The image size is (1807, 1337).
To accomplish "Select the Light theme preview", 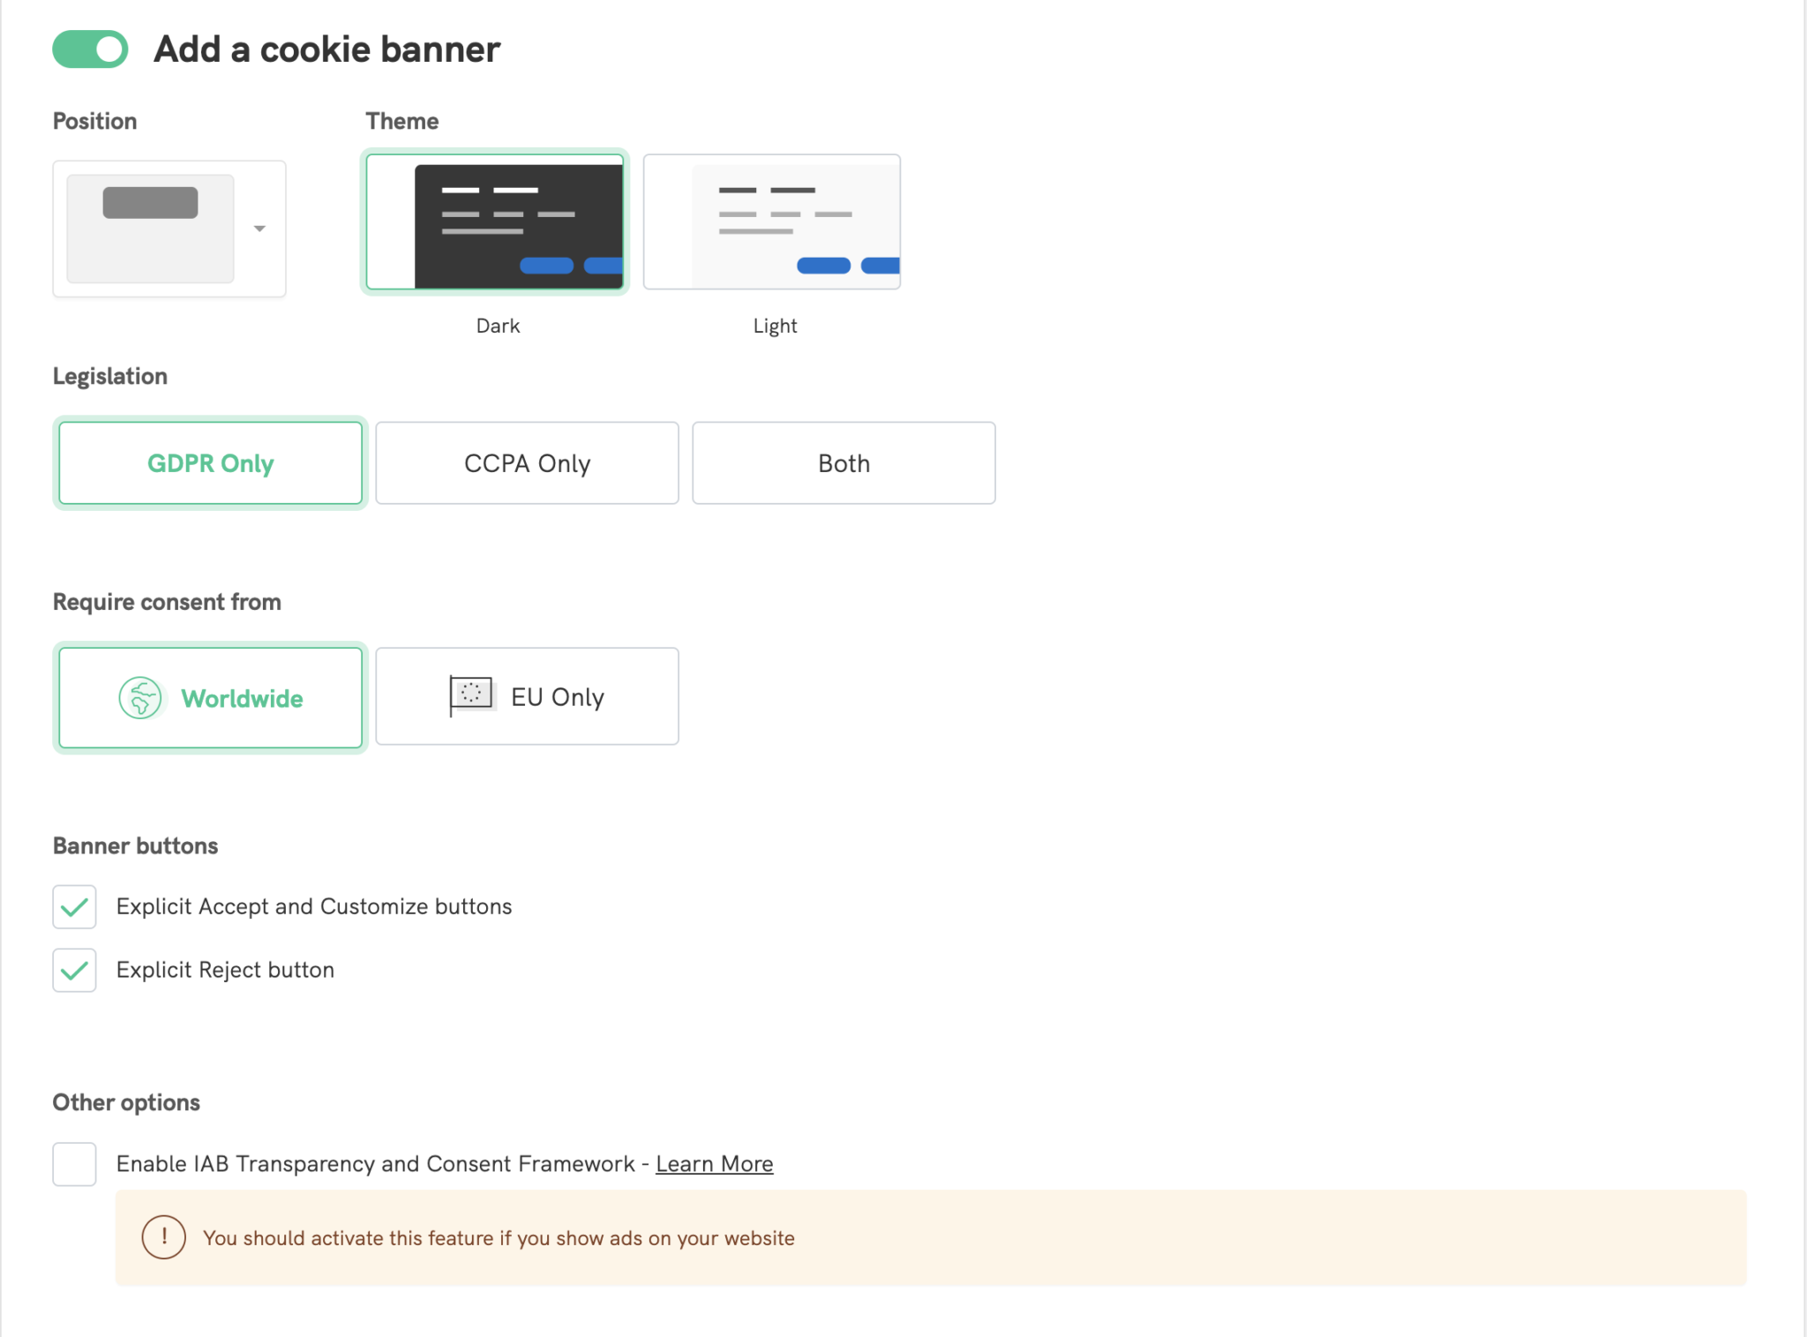I will [x=772, y=222].
